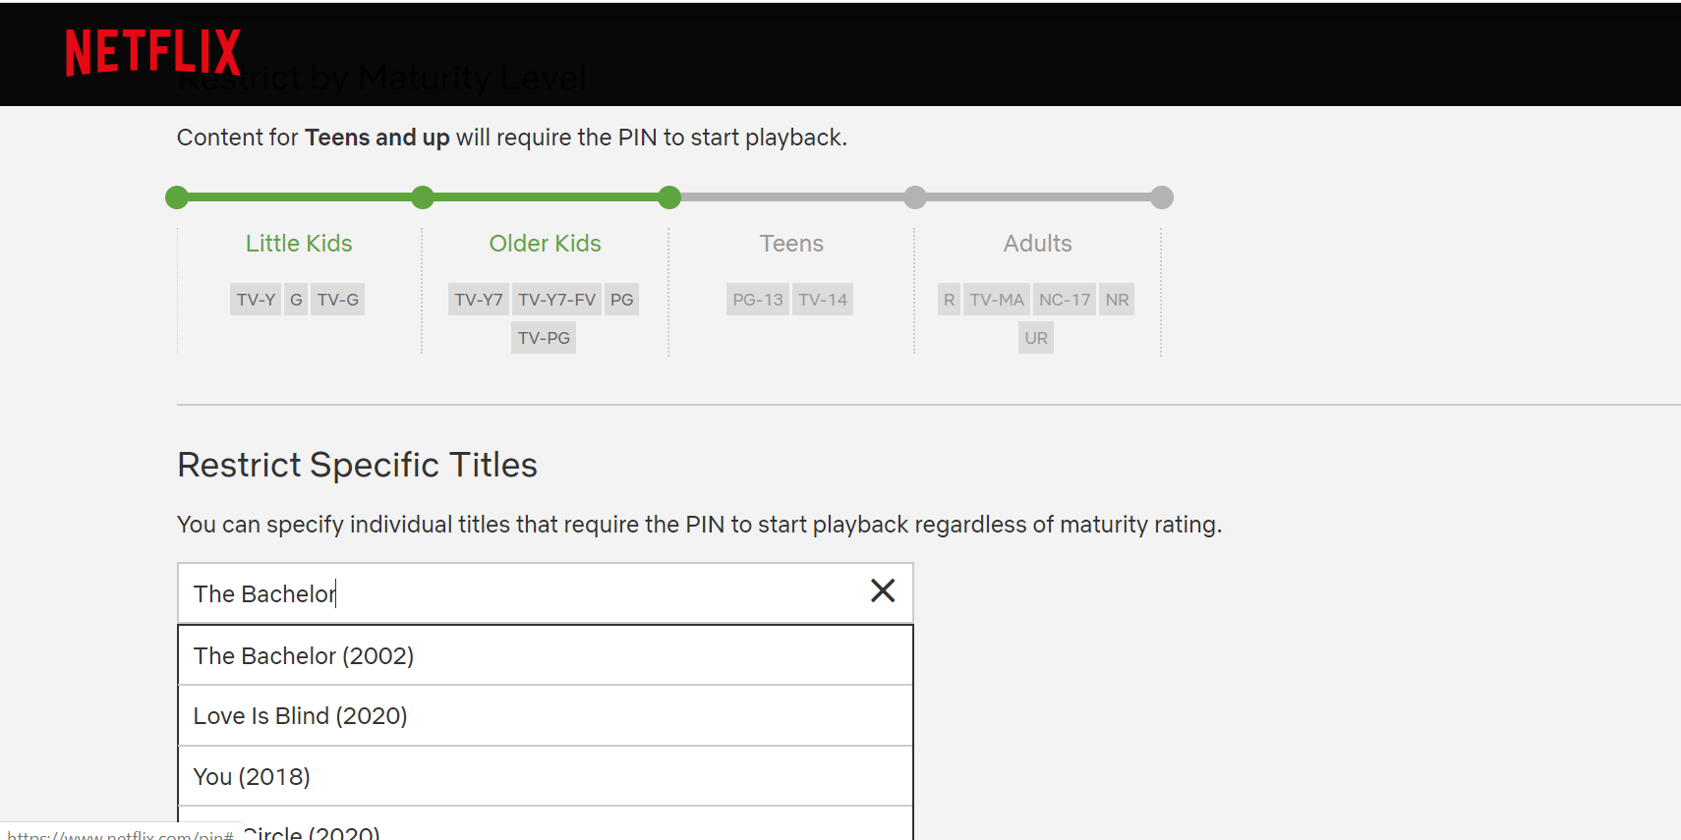Select the TV-Y rating badge
The image size is (1681, 840).
coord(255,299)
